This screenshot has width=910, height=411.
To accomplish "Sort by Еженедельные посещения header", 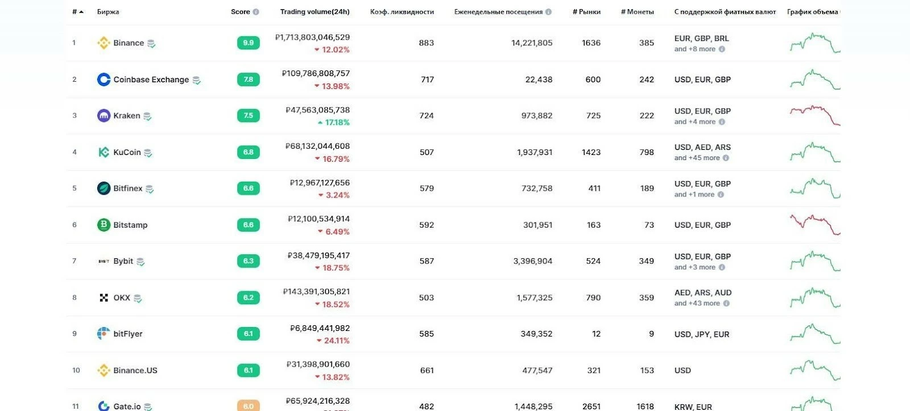I will tap(498, 12).
